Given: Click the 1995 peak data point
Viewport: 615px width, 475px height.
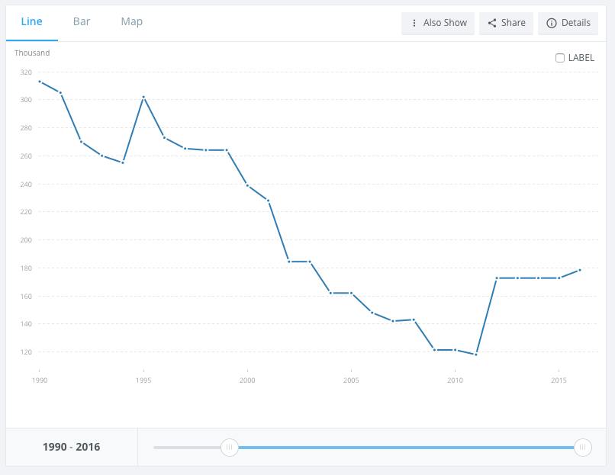Looking at the screenshot, I should coord(143,97).
